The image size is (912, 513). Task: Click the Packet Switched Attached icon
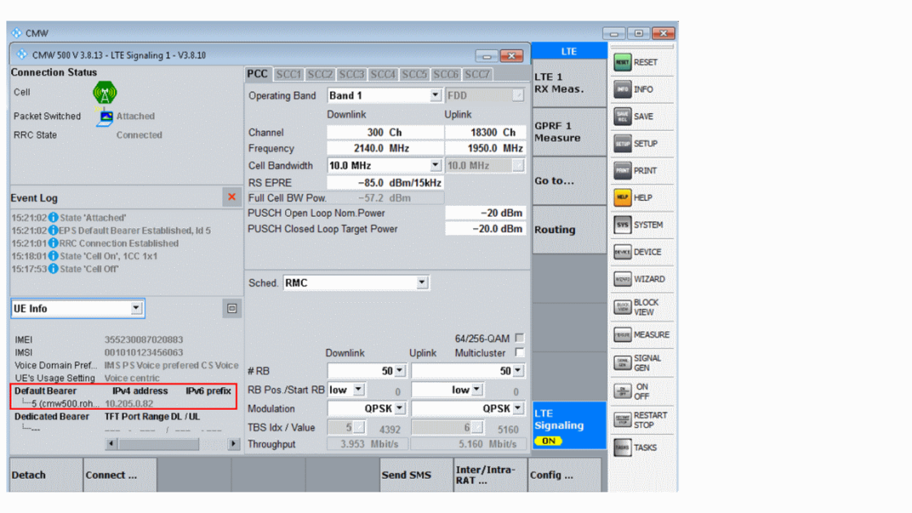105,118
